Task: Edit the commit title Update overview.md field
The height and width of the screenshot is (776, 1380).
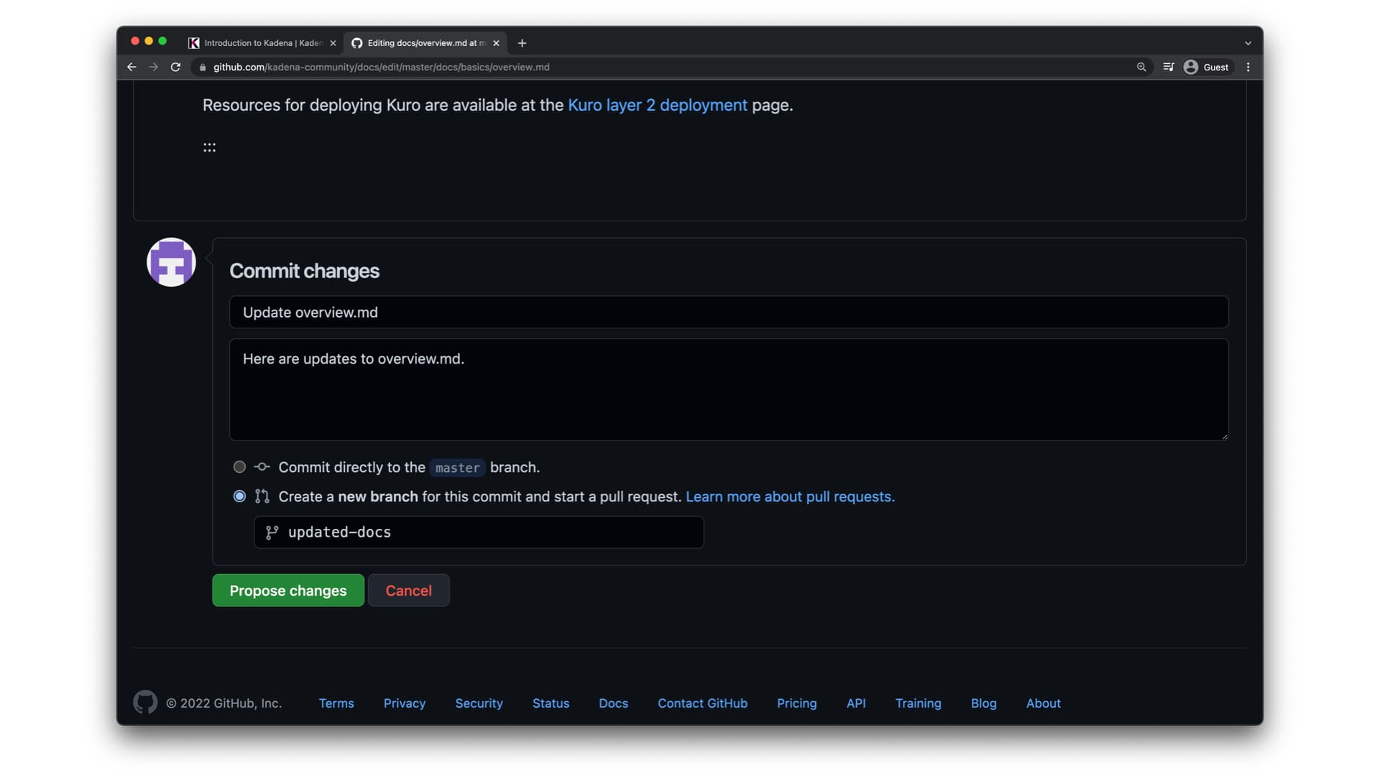Action: pos(729,313)
